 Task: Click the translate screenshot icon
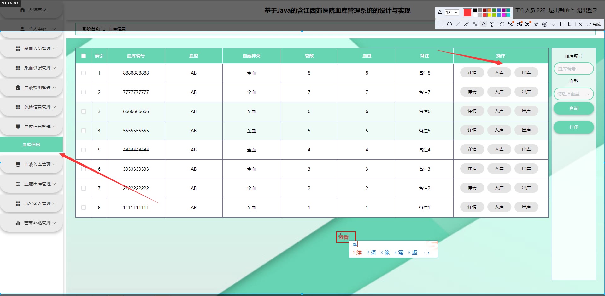click(519, 24)
